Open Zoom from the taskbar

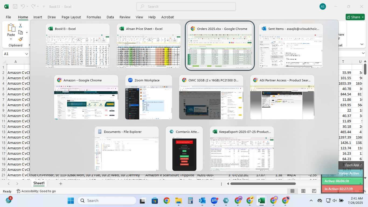coord(214,201)
